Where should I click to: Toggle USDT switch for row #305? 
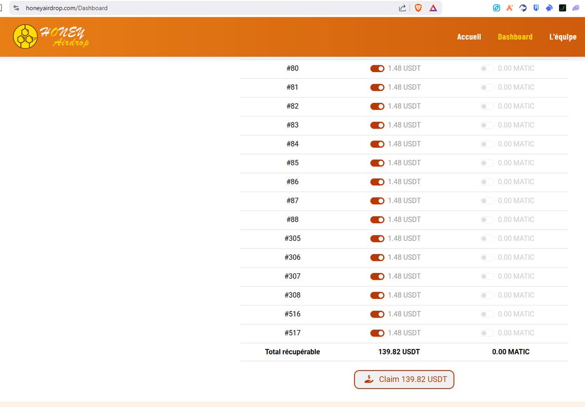377,239
